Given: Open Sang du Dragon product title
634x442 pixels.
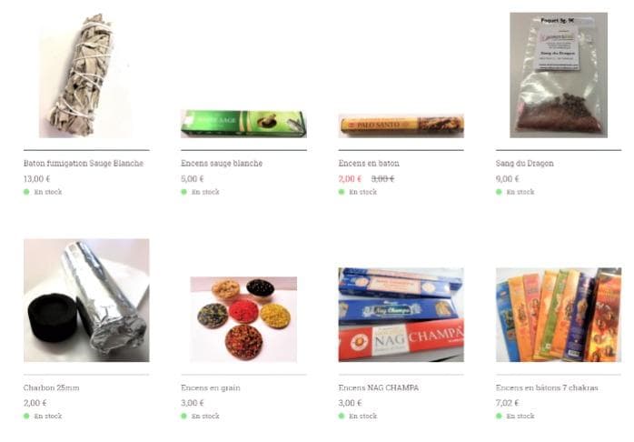Looking at the screenshot, I should (524, 164).
